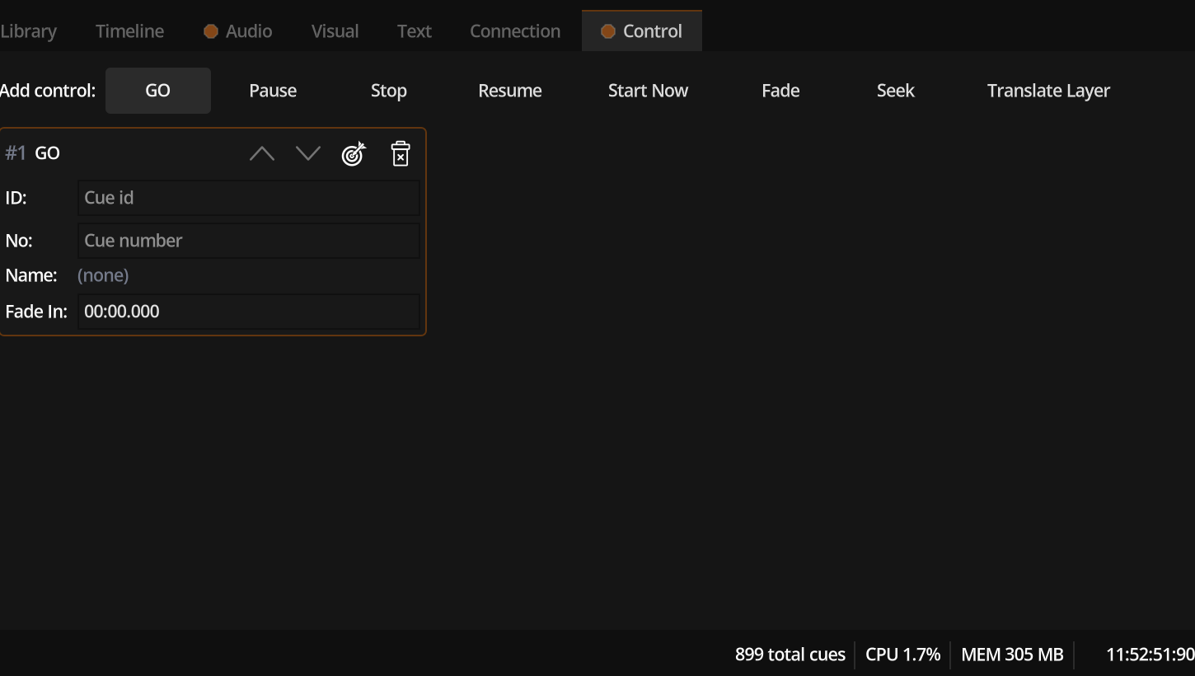Screen dimensions: 1195x676
Task: Add a Seek control
Action: click(896, 91)
